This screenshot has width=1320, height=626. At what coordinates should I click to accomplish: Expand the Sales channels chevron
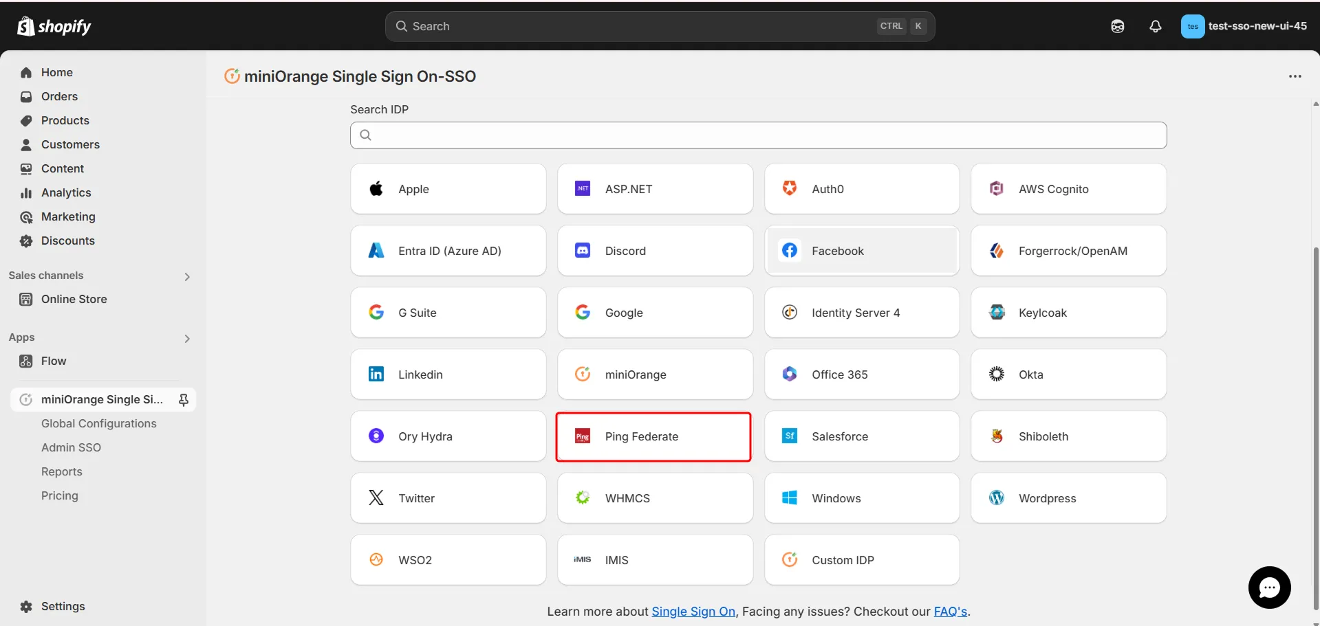187,277
